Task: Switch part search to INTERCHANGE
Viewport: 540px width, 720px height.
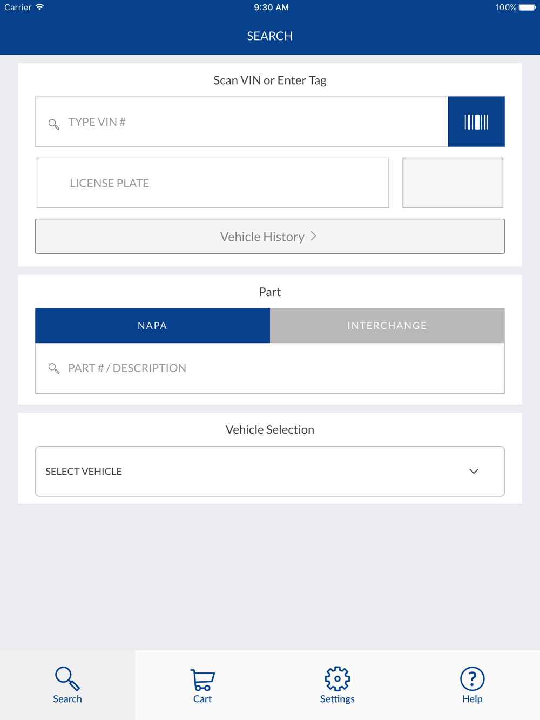Action: 387,326
